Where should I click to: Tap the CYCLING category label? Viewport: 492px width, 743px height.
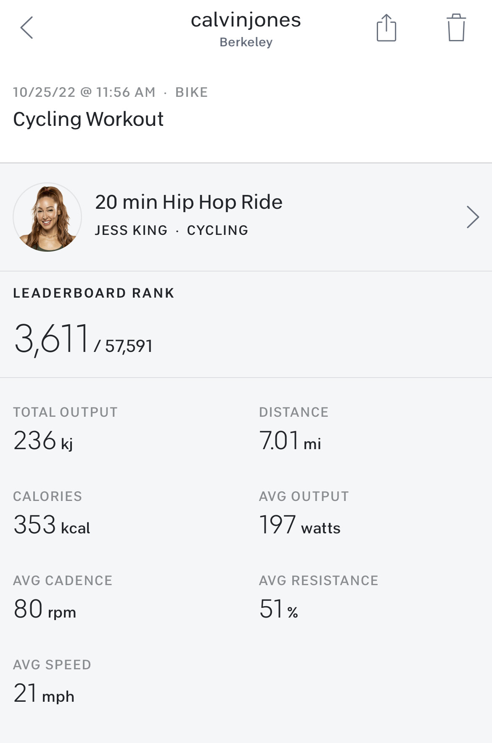[218, 230]
